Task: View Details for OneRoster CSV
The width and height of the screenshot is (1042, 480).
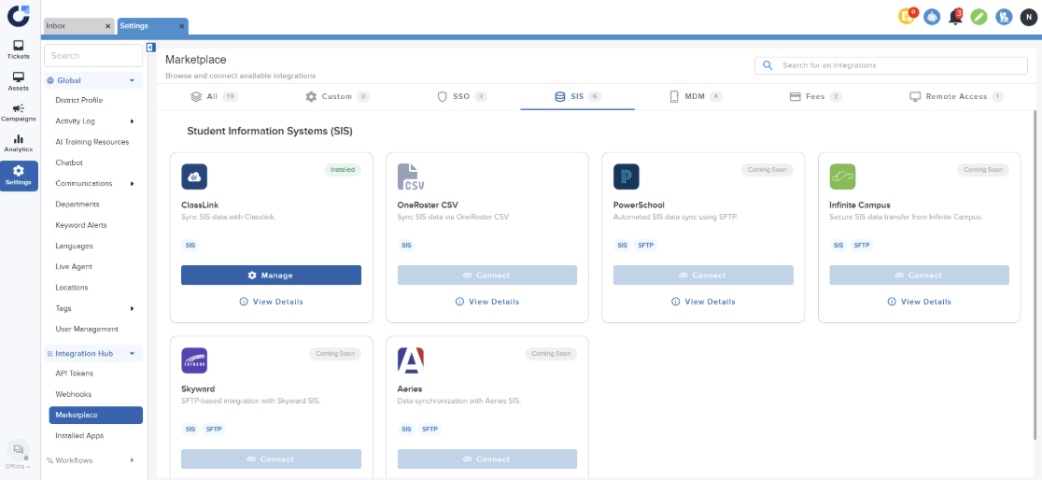Action: click(487, 302)
